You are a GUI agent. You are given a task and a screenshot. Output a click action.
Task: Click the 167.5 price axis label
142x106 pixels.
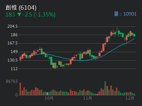tap(12, 43)
